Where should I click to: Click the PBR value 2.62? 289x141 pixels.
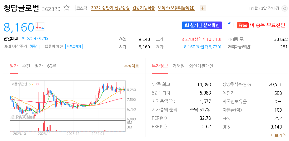tap(207, 126)
